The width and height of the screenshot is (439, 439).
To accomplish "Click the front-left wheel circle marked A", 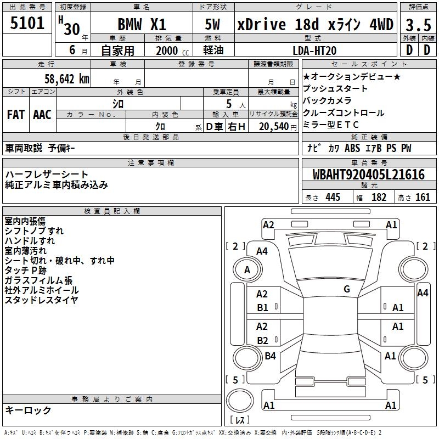I will [247, 269].
